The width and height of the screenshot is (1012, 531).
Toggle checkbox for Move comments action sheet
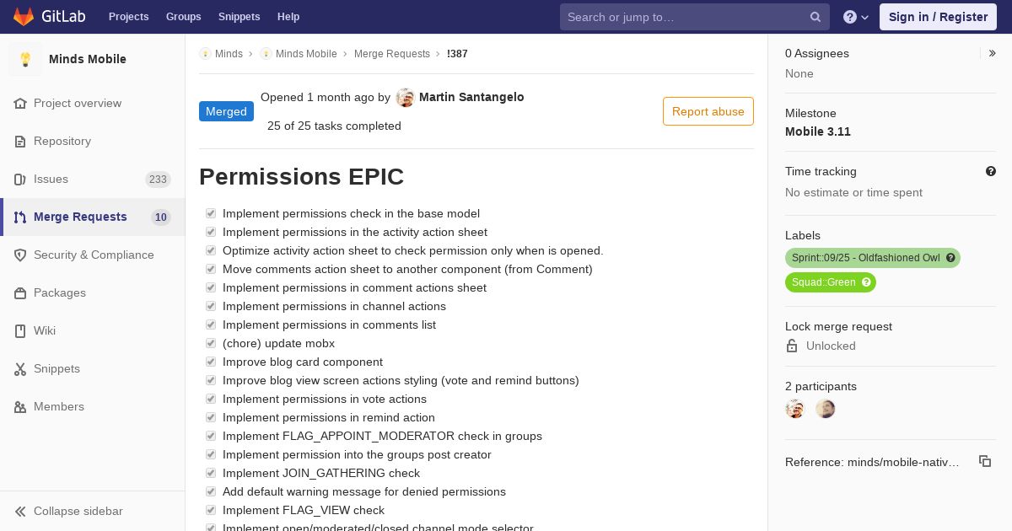[x=211, y=269]
